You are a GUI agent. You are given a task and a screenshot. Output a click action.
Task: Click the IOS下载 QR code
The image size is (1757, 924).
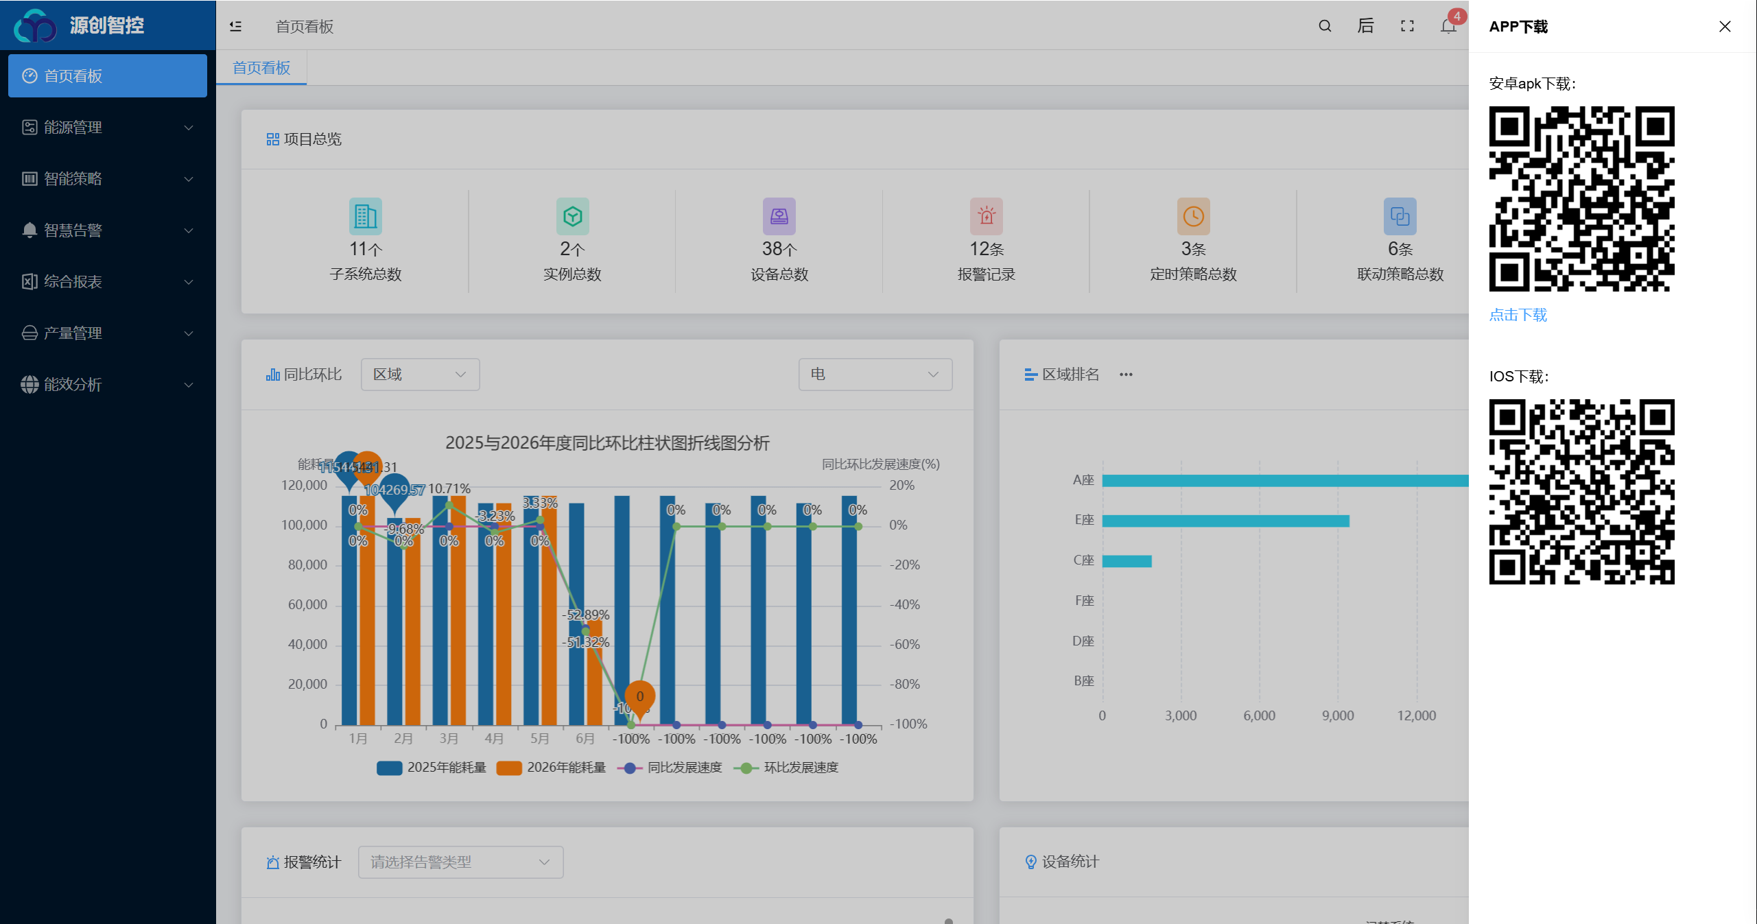[x=1582, y=492]
